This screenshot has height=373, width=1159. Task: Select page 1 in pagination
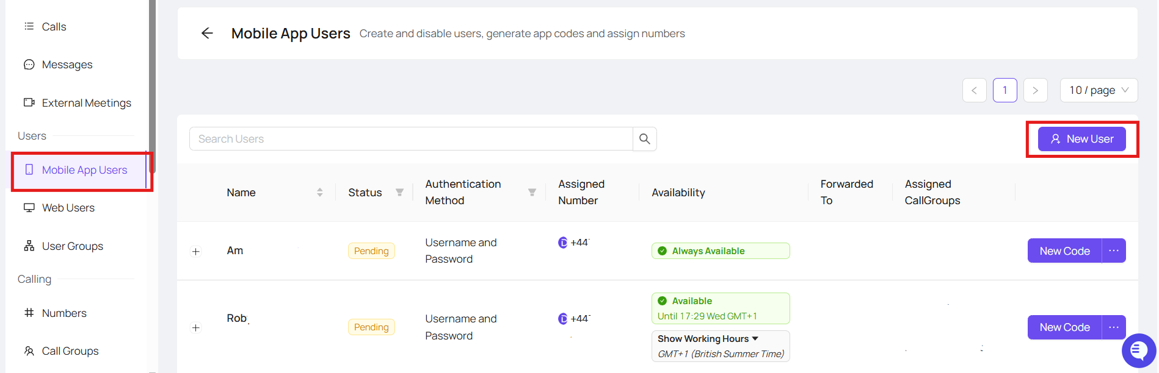click(1005, 90)
